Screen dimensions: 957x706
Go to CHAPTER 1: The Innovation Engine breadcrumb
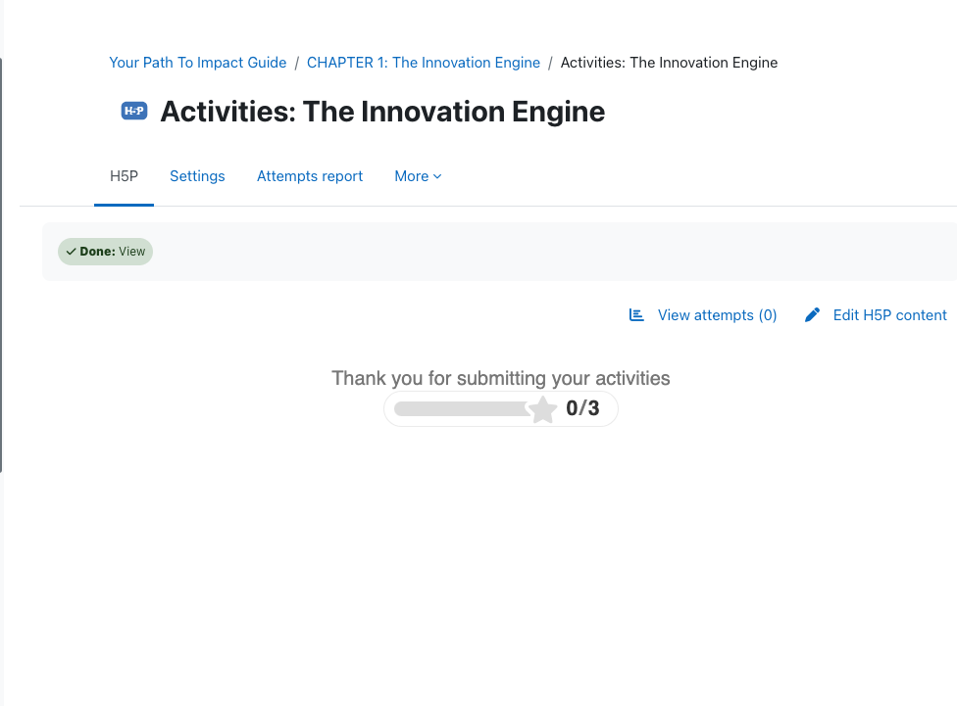pyautogui.click(x=424, y=63)
